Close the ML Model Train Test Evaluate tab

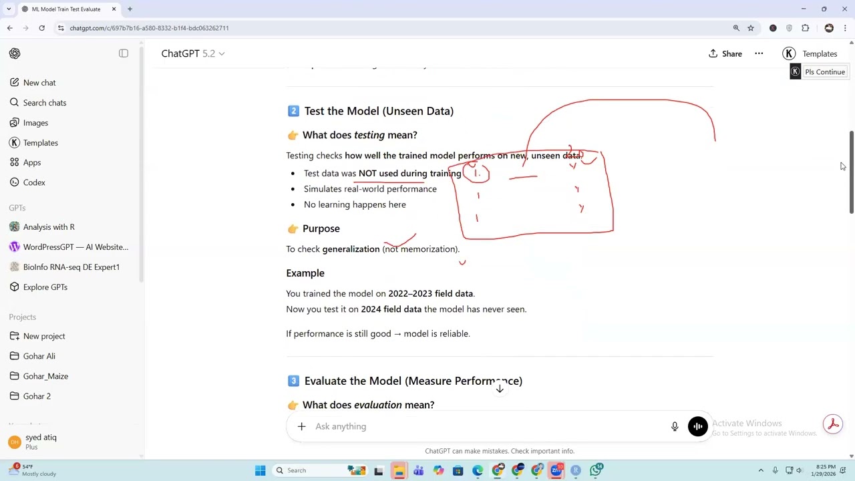114,9
